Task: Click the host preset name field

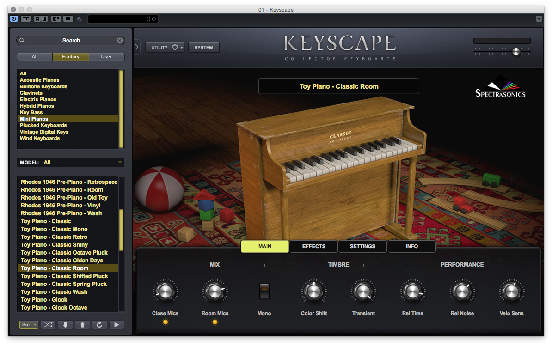Action: tap(117, 18)
